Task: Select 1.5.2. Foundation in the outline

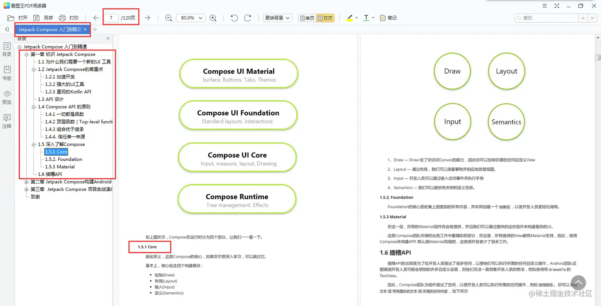Action: pos(64,159)
